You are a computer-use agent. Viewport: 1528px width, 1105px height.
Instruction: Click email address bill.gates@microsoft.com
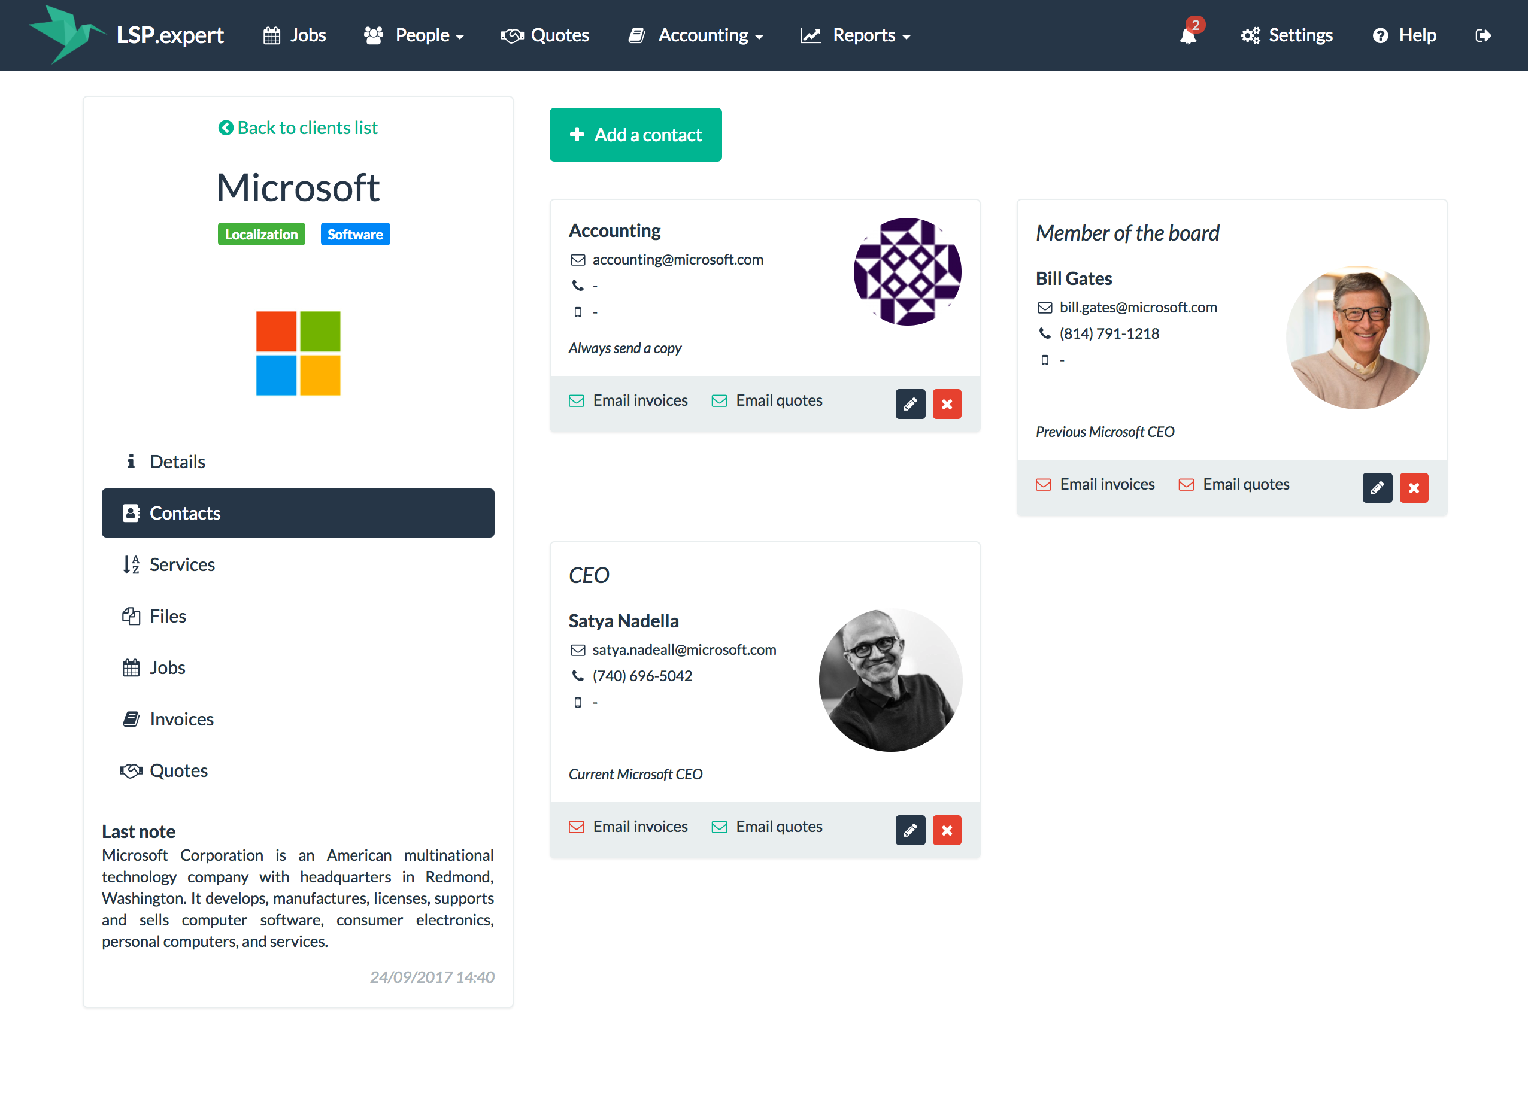1139,308
